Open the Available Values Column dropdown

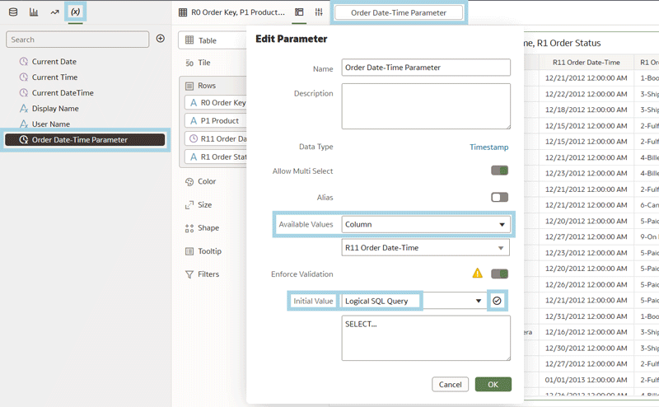point(425,224)
